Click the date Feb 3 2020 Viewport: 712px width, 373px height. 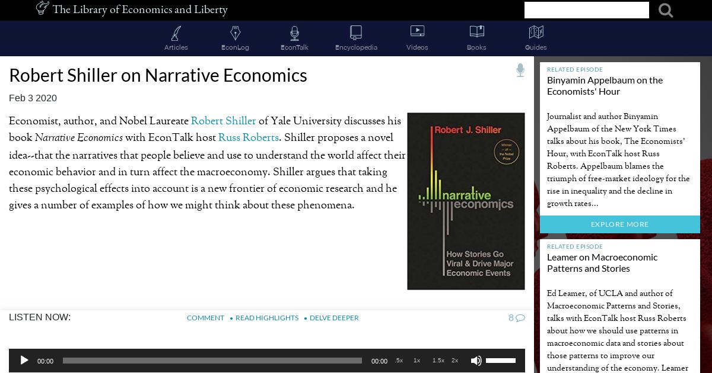click(x=33, y=98)
